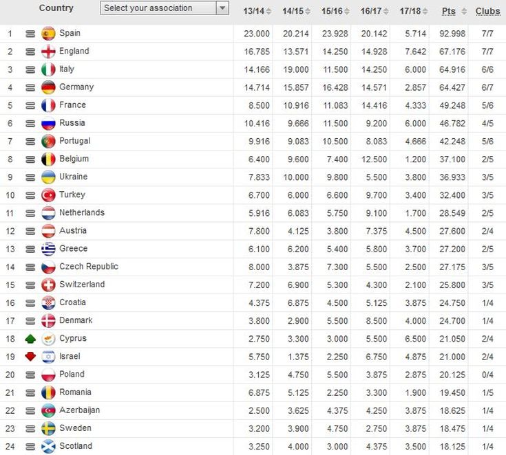
Task: Click the Azerbaijan flag icon
Action: (x=48, y=410)
